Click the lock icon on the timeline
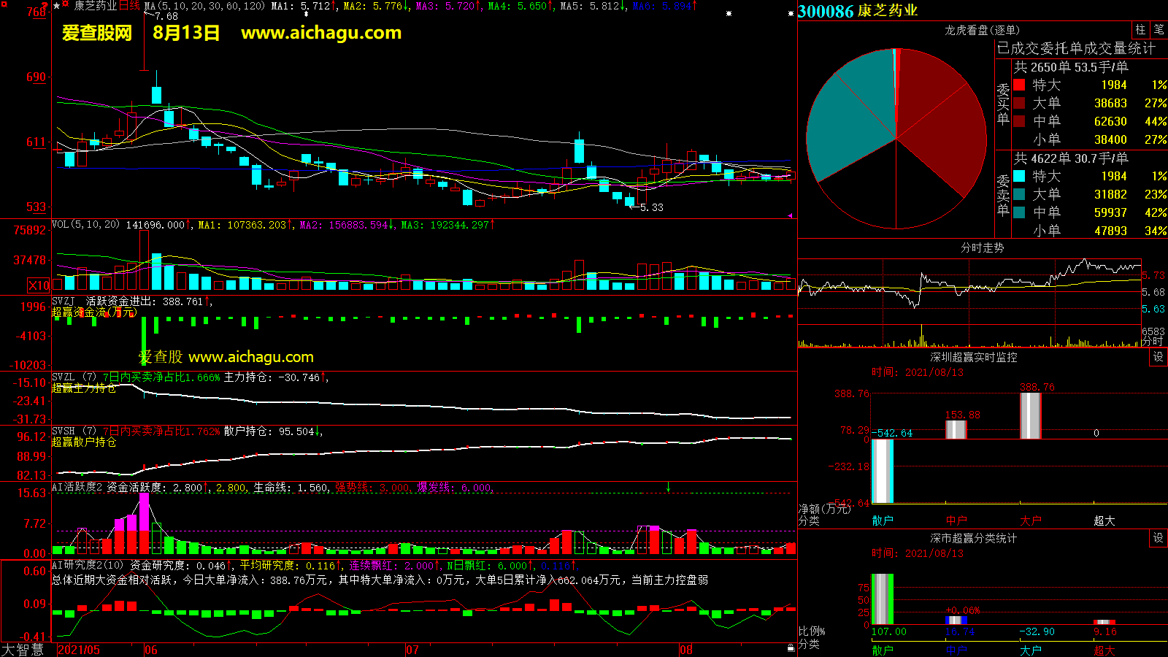1168x657 pixels. [791, 648]
